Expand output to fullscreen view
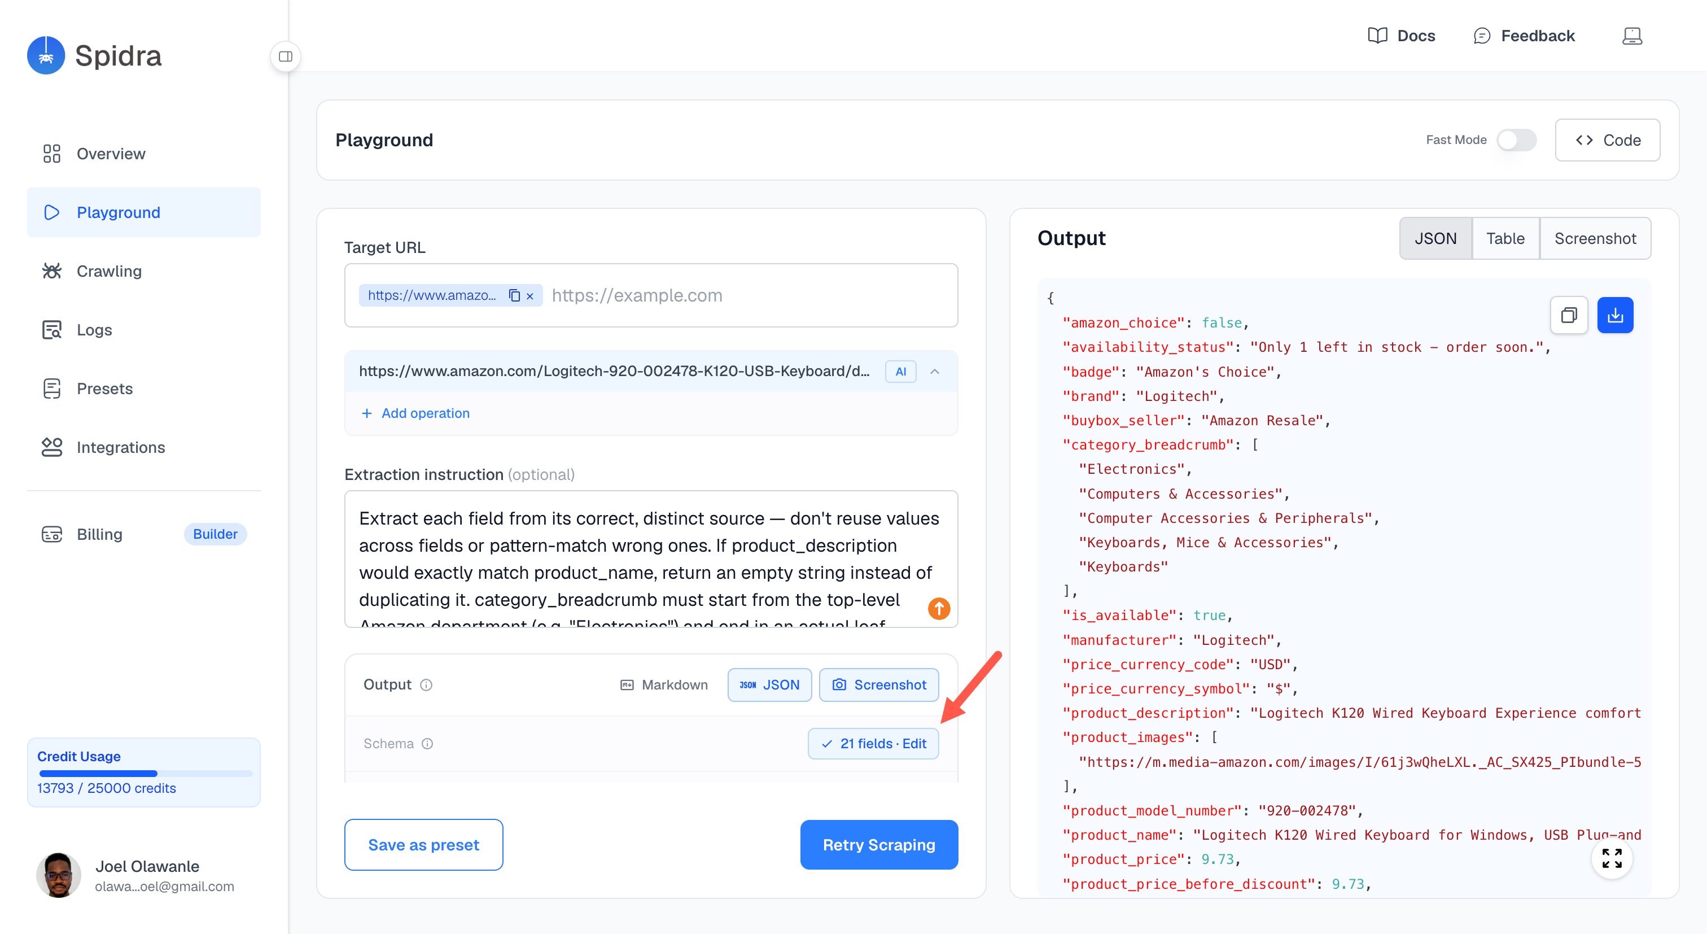The width and height of the screenshot is (1707, 934). pos(1612,858)
